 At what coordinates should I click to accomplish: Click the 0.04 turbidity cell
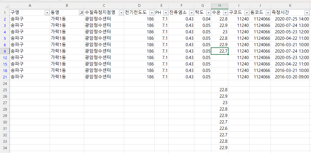203,19
